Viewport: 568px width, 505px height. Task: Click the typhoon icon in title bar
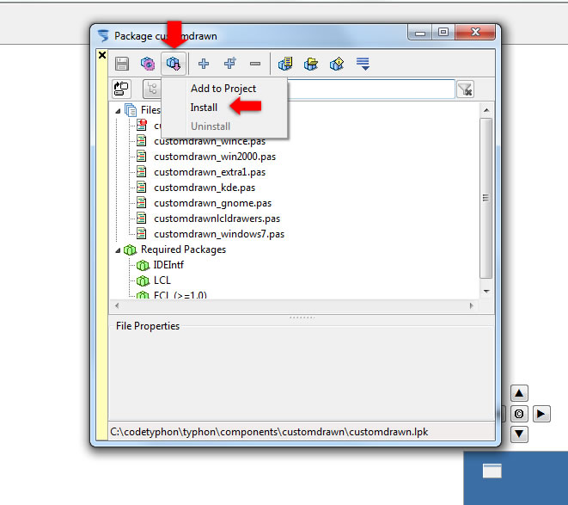click(104, 36)
